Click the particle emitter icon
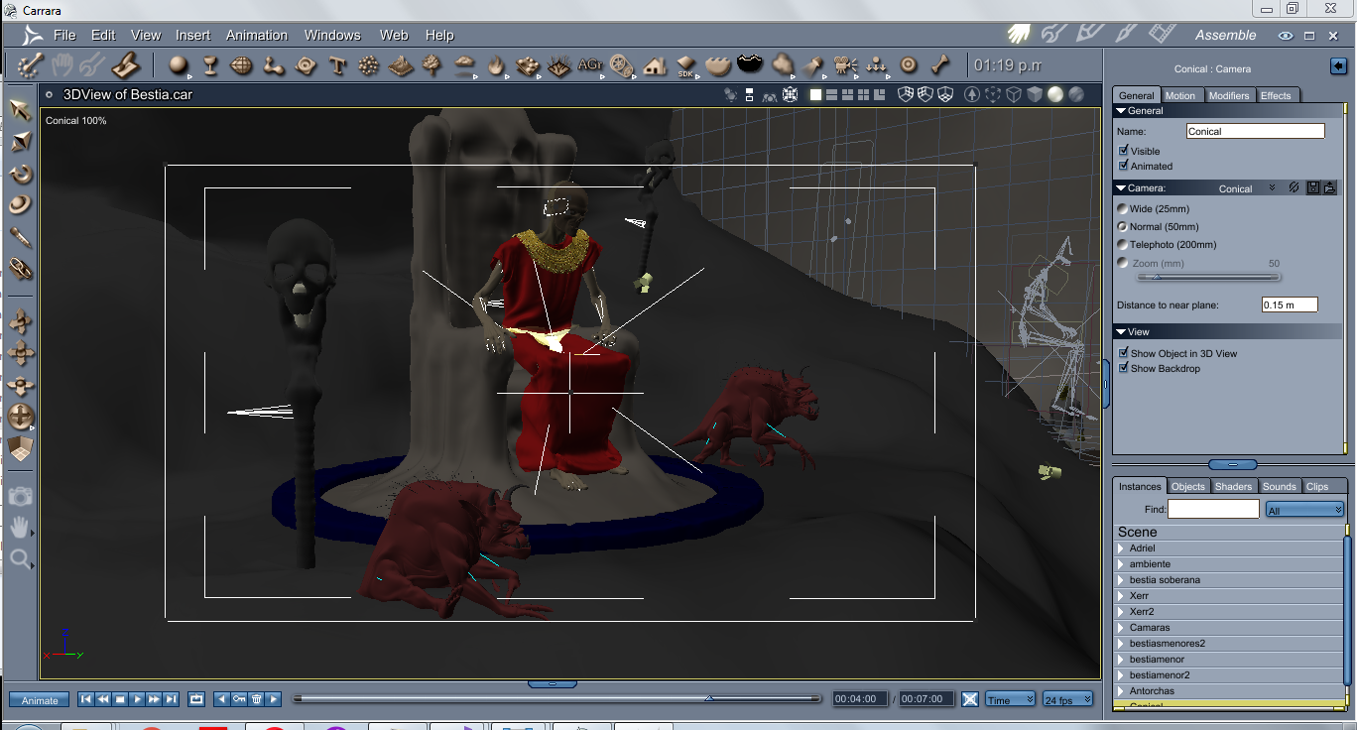 point(369,65)
